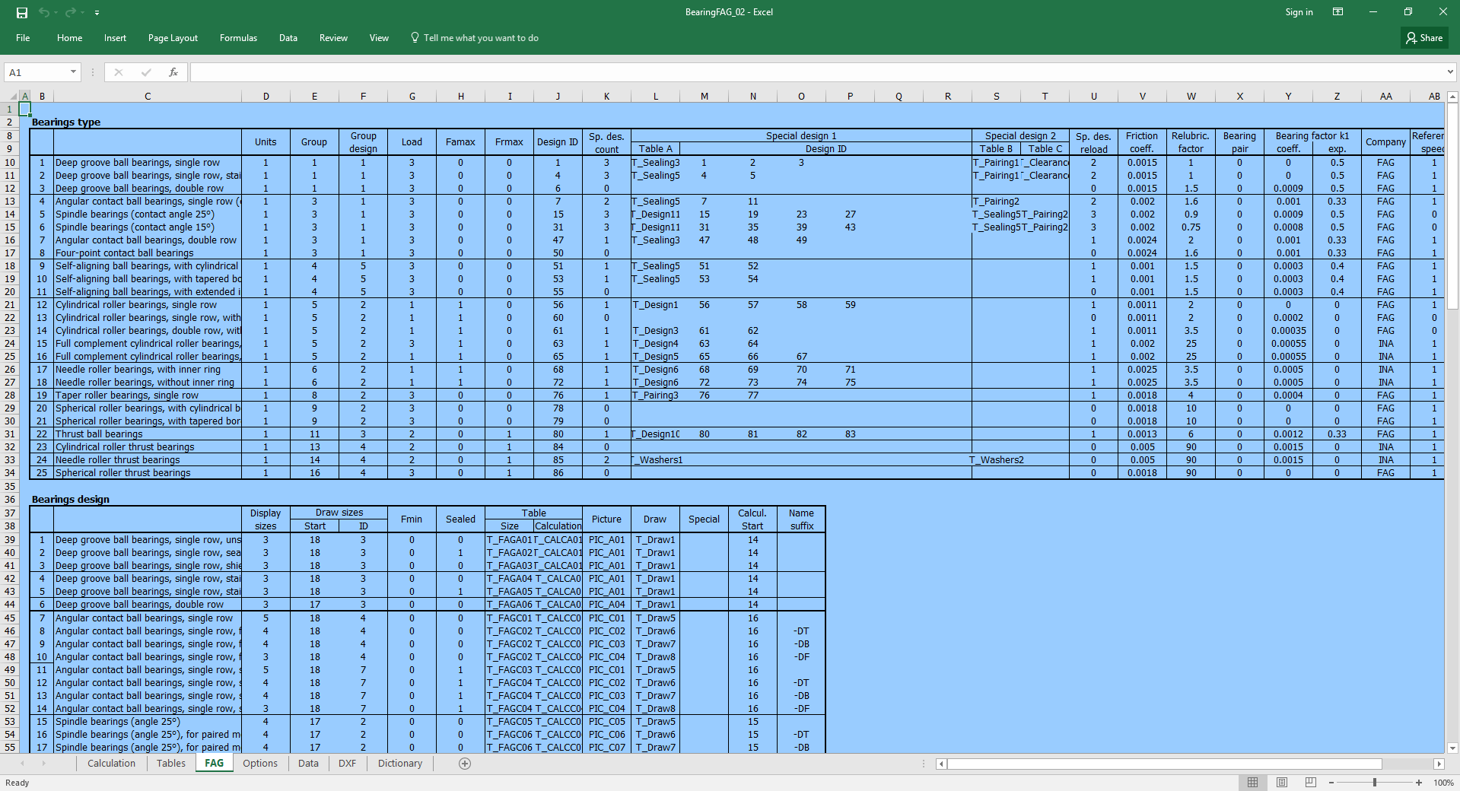Select the Dictionary sheet tab
The width and height of the screenshot is (1460, 791).
[x=399, y=764]
